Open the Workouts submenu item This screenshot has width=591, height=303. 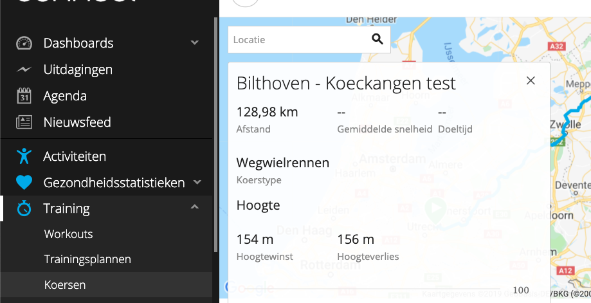pos(68,234)
